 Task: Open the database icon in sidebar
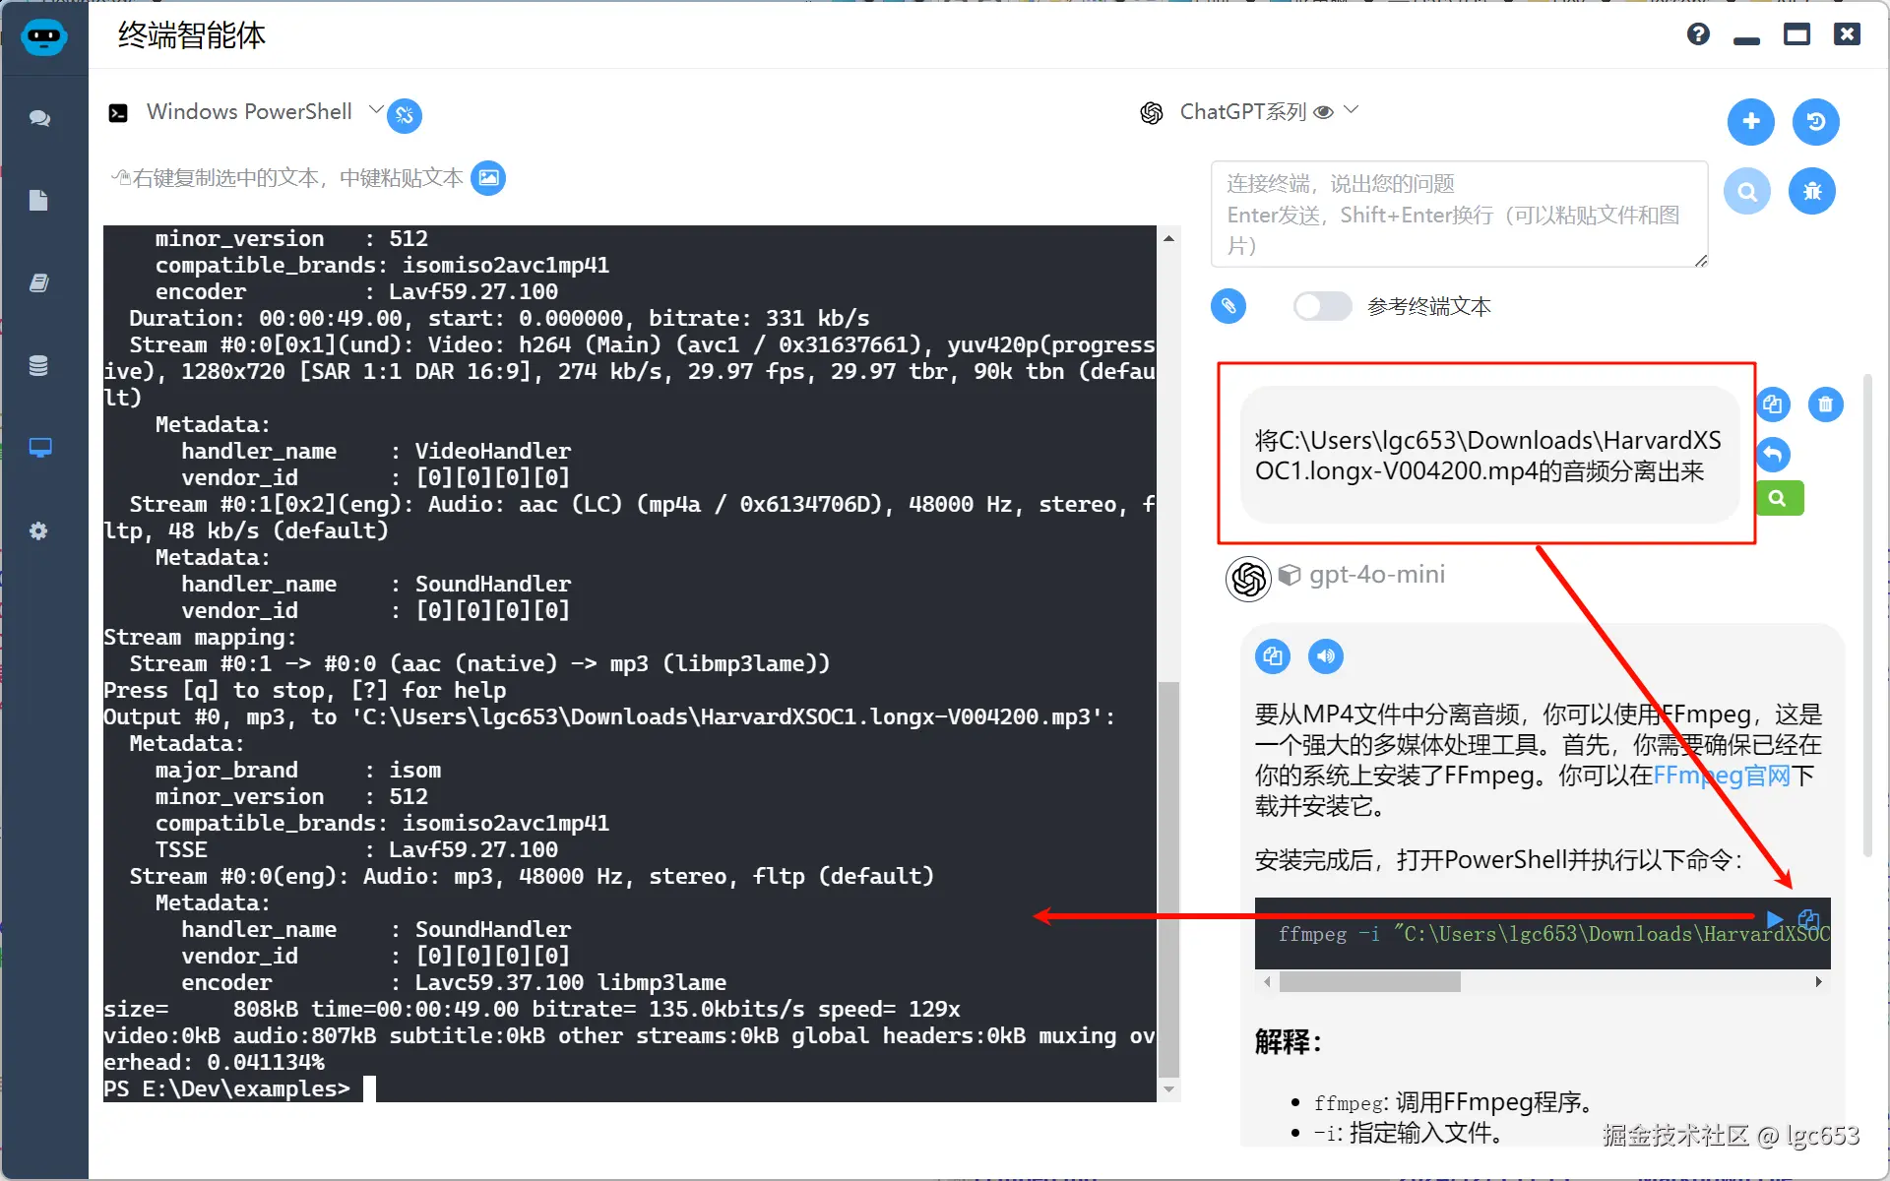pos(39,366)
